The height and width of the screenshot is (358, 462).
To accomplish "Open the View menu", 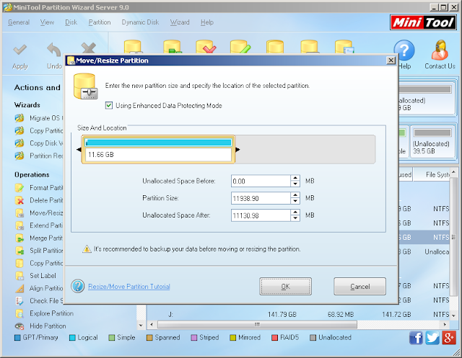I will [47, 22].
